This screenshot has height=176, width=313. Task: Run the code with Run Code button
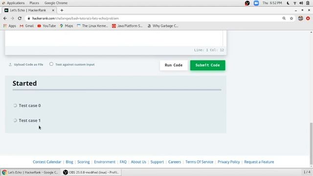coord(174,65)
